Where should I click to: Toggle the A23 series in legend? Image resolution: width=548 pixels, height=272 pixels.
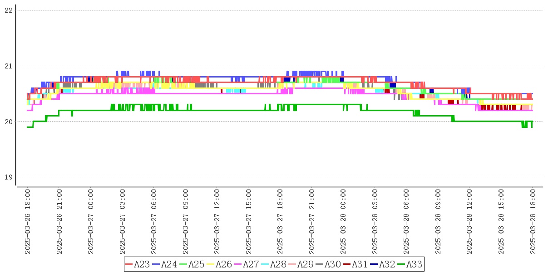pos(138,264)
